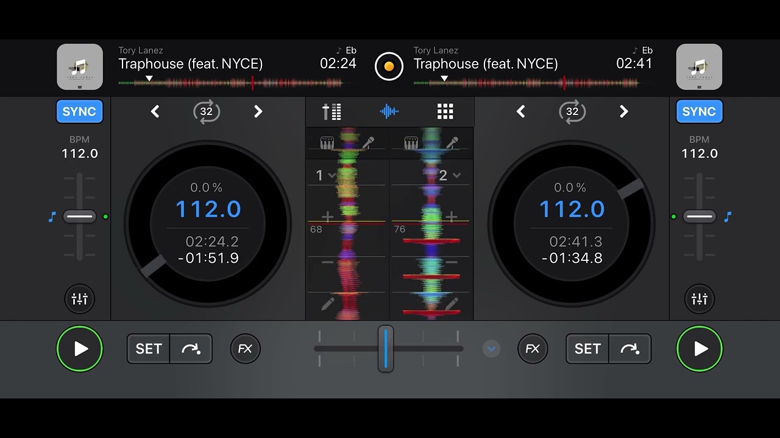Image resolution: width=780 pixels, height=438 pixels.
Task: Open the deck 2 sampler keyboard icon
Action: pyautogui.click(x=411, y=143)
